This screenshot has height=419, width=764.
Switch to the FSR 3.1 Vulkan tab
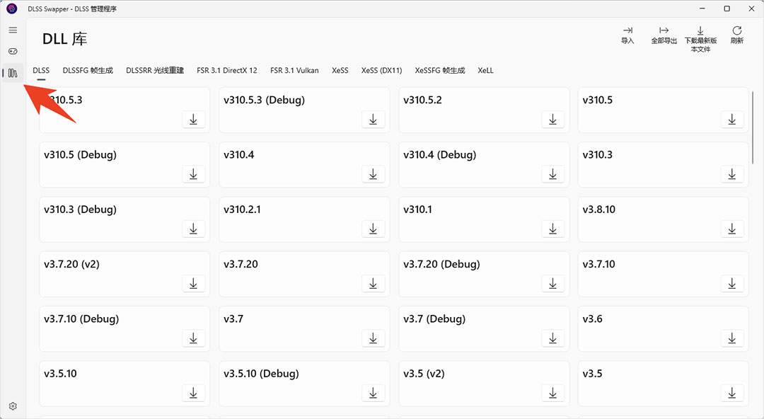click(294, 71)
